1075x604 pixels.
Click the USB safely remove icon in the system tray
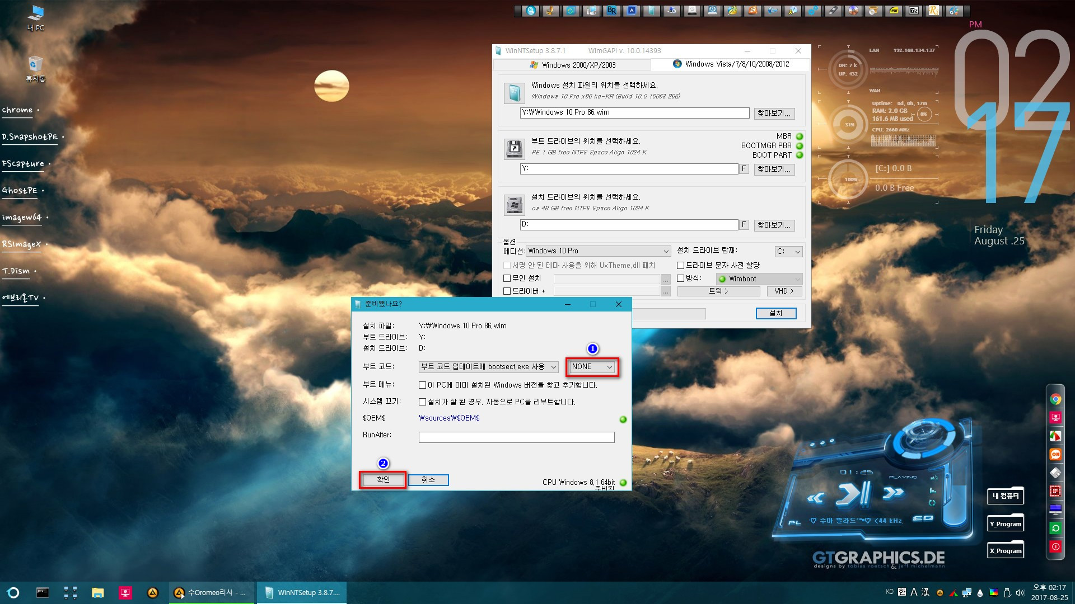pyautogui.click(x=1007, y=593)
